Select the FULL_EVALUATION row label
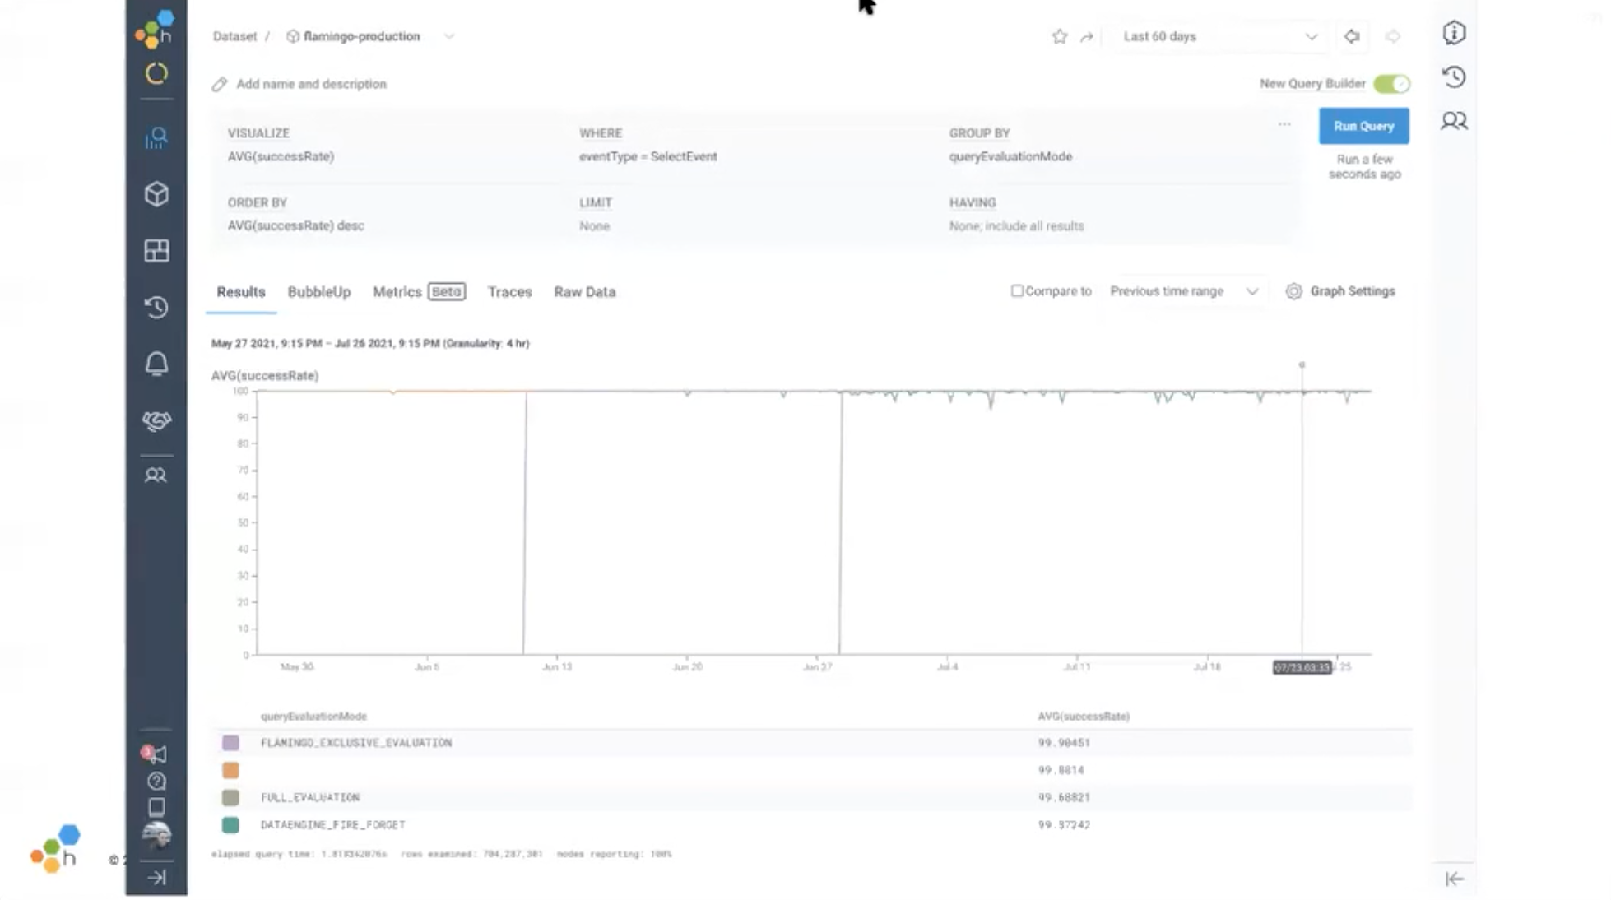This screenshot has height=900, width=1611. (x=310, y=797)
